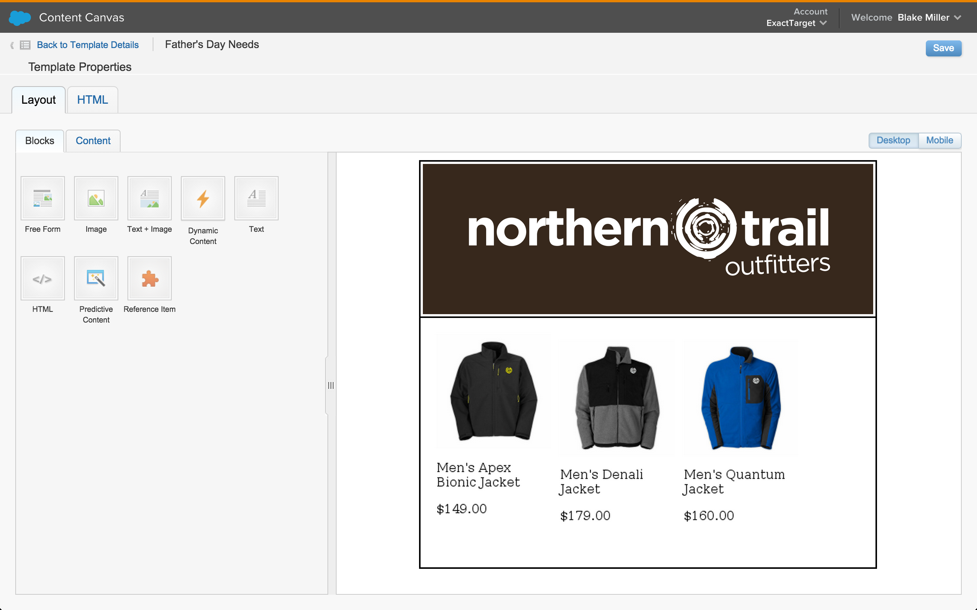
Task: Select the HTML code block icon
Action: tap(43, 278)
